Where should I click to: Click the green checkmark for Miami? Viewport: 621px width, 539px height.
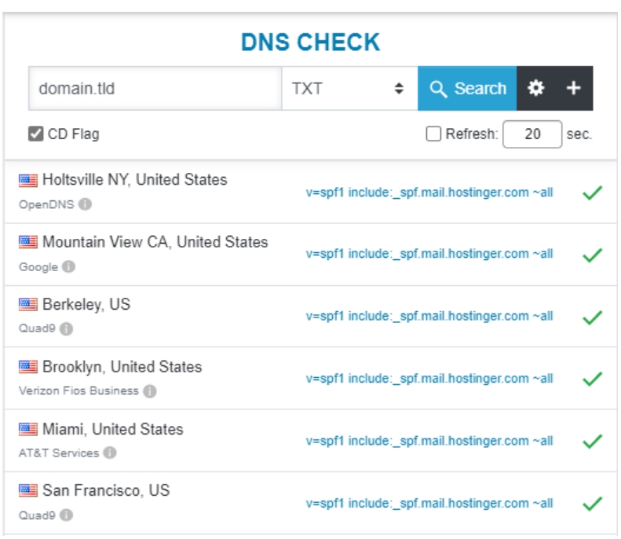coord(592,441)
